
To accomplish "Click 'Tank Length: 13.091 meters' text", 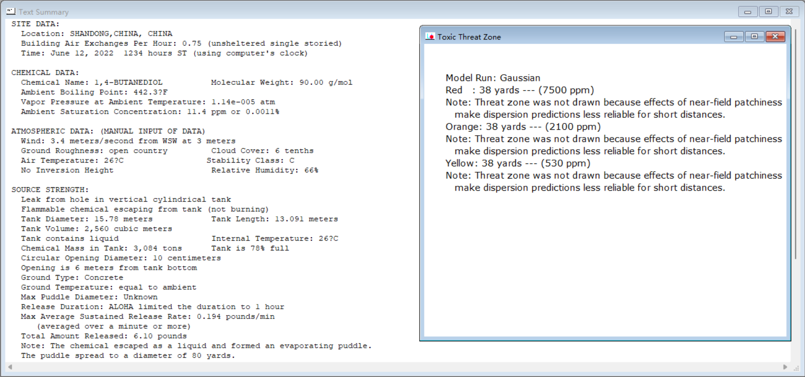I will (x=275, y=219).
